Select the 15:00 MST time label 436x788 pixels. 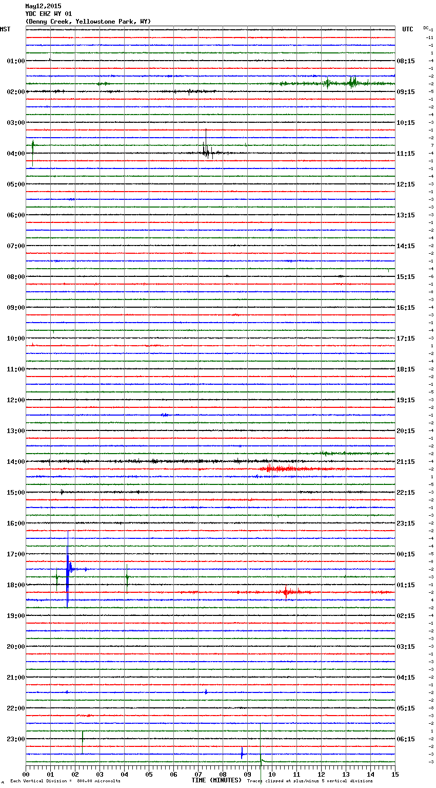(15, 493)
